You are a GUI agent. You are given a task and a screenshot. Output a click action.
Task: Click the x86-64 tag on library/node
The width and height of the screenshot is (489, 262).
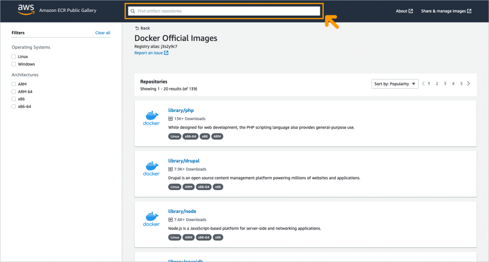click(203, 237)
